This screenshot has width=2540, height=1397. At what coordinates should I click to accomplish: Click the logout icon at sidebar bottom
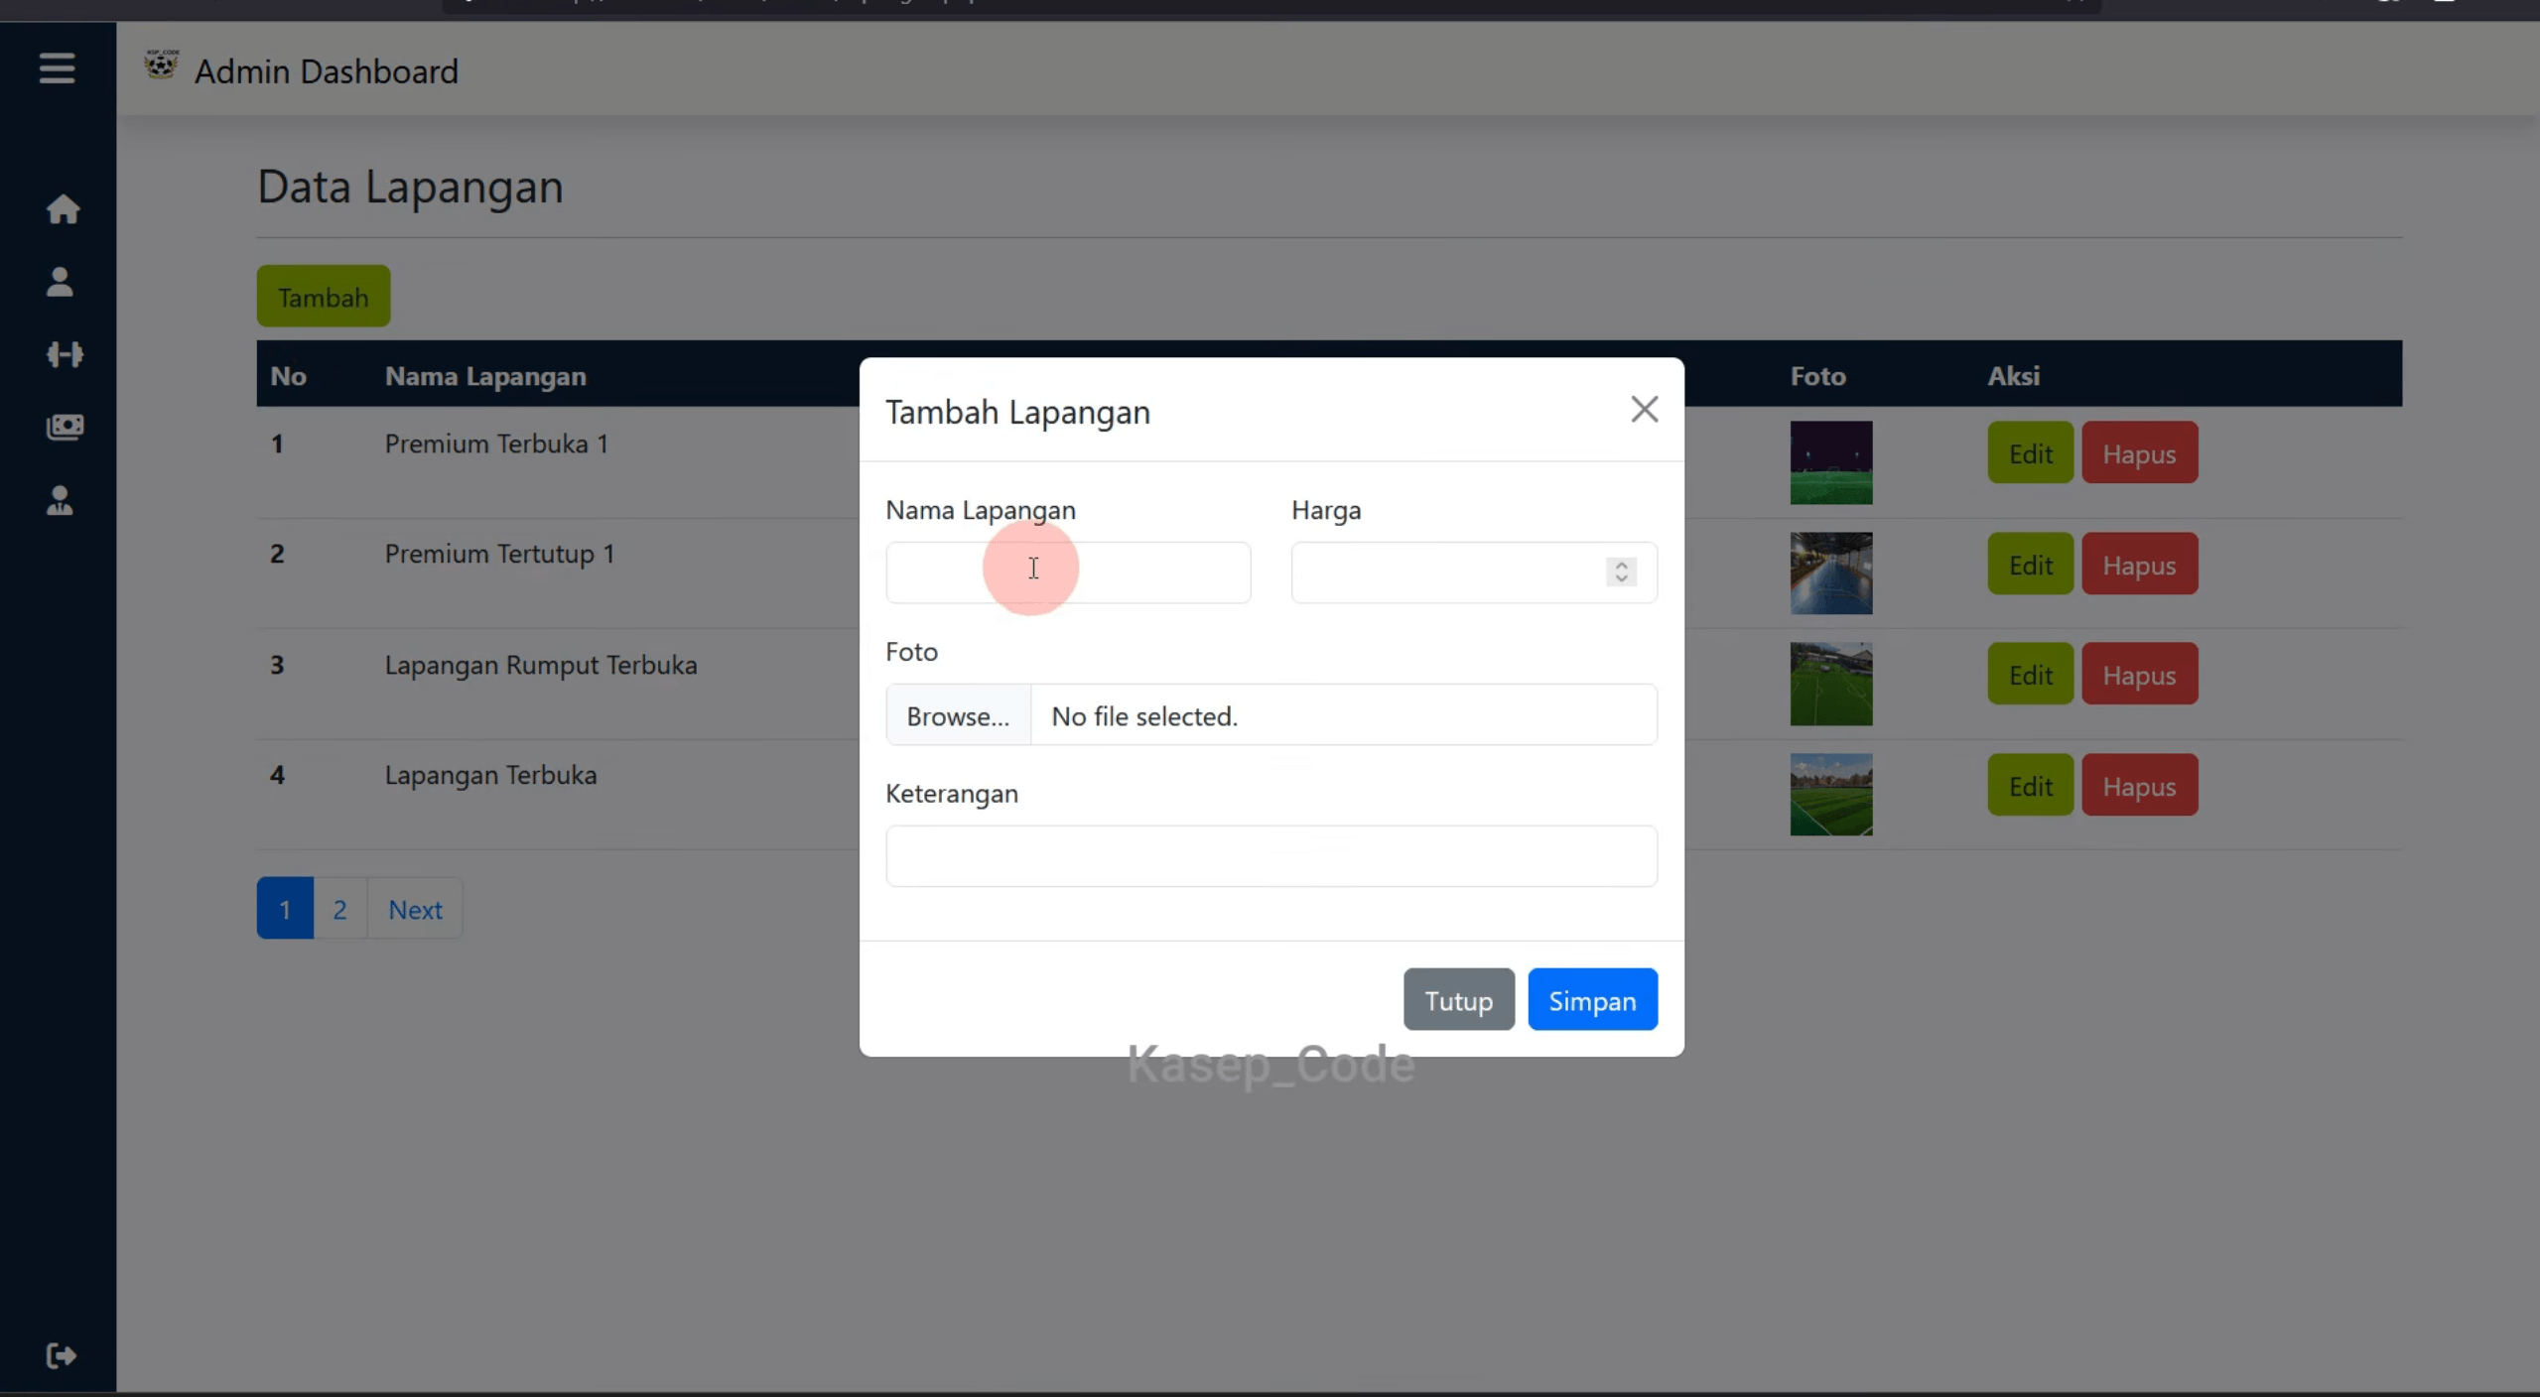coord(62,1355)
